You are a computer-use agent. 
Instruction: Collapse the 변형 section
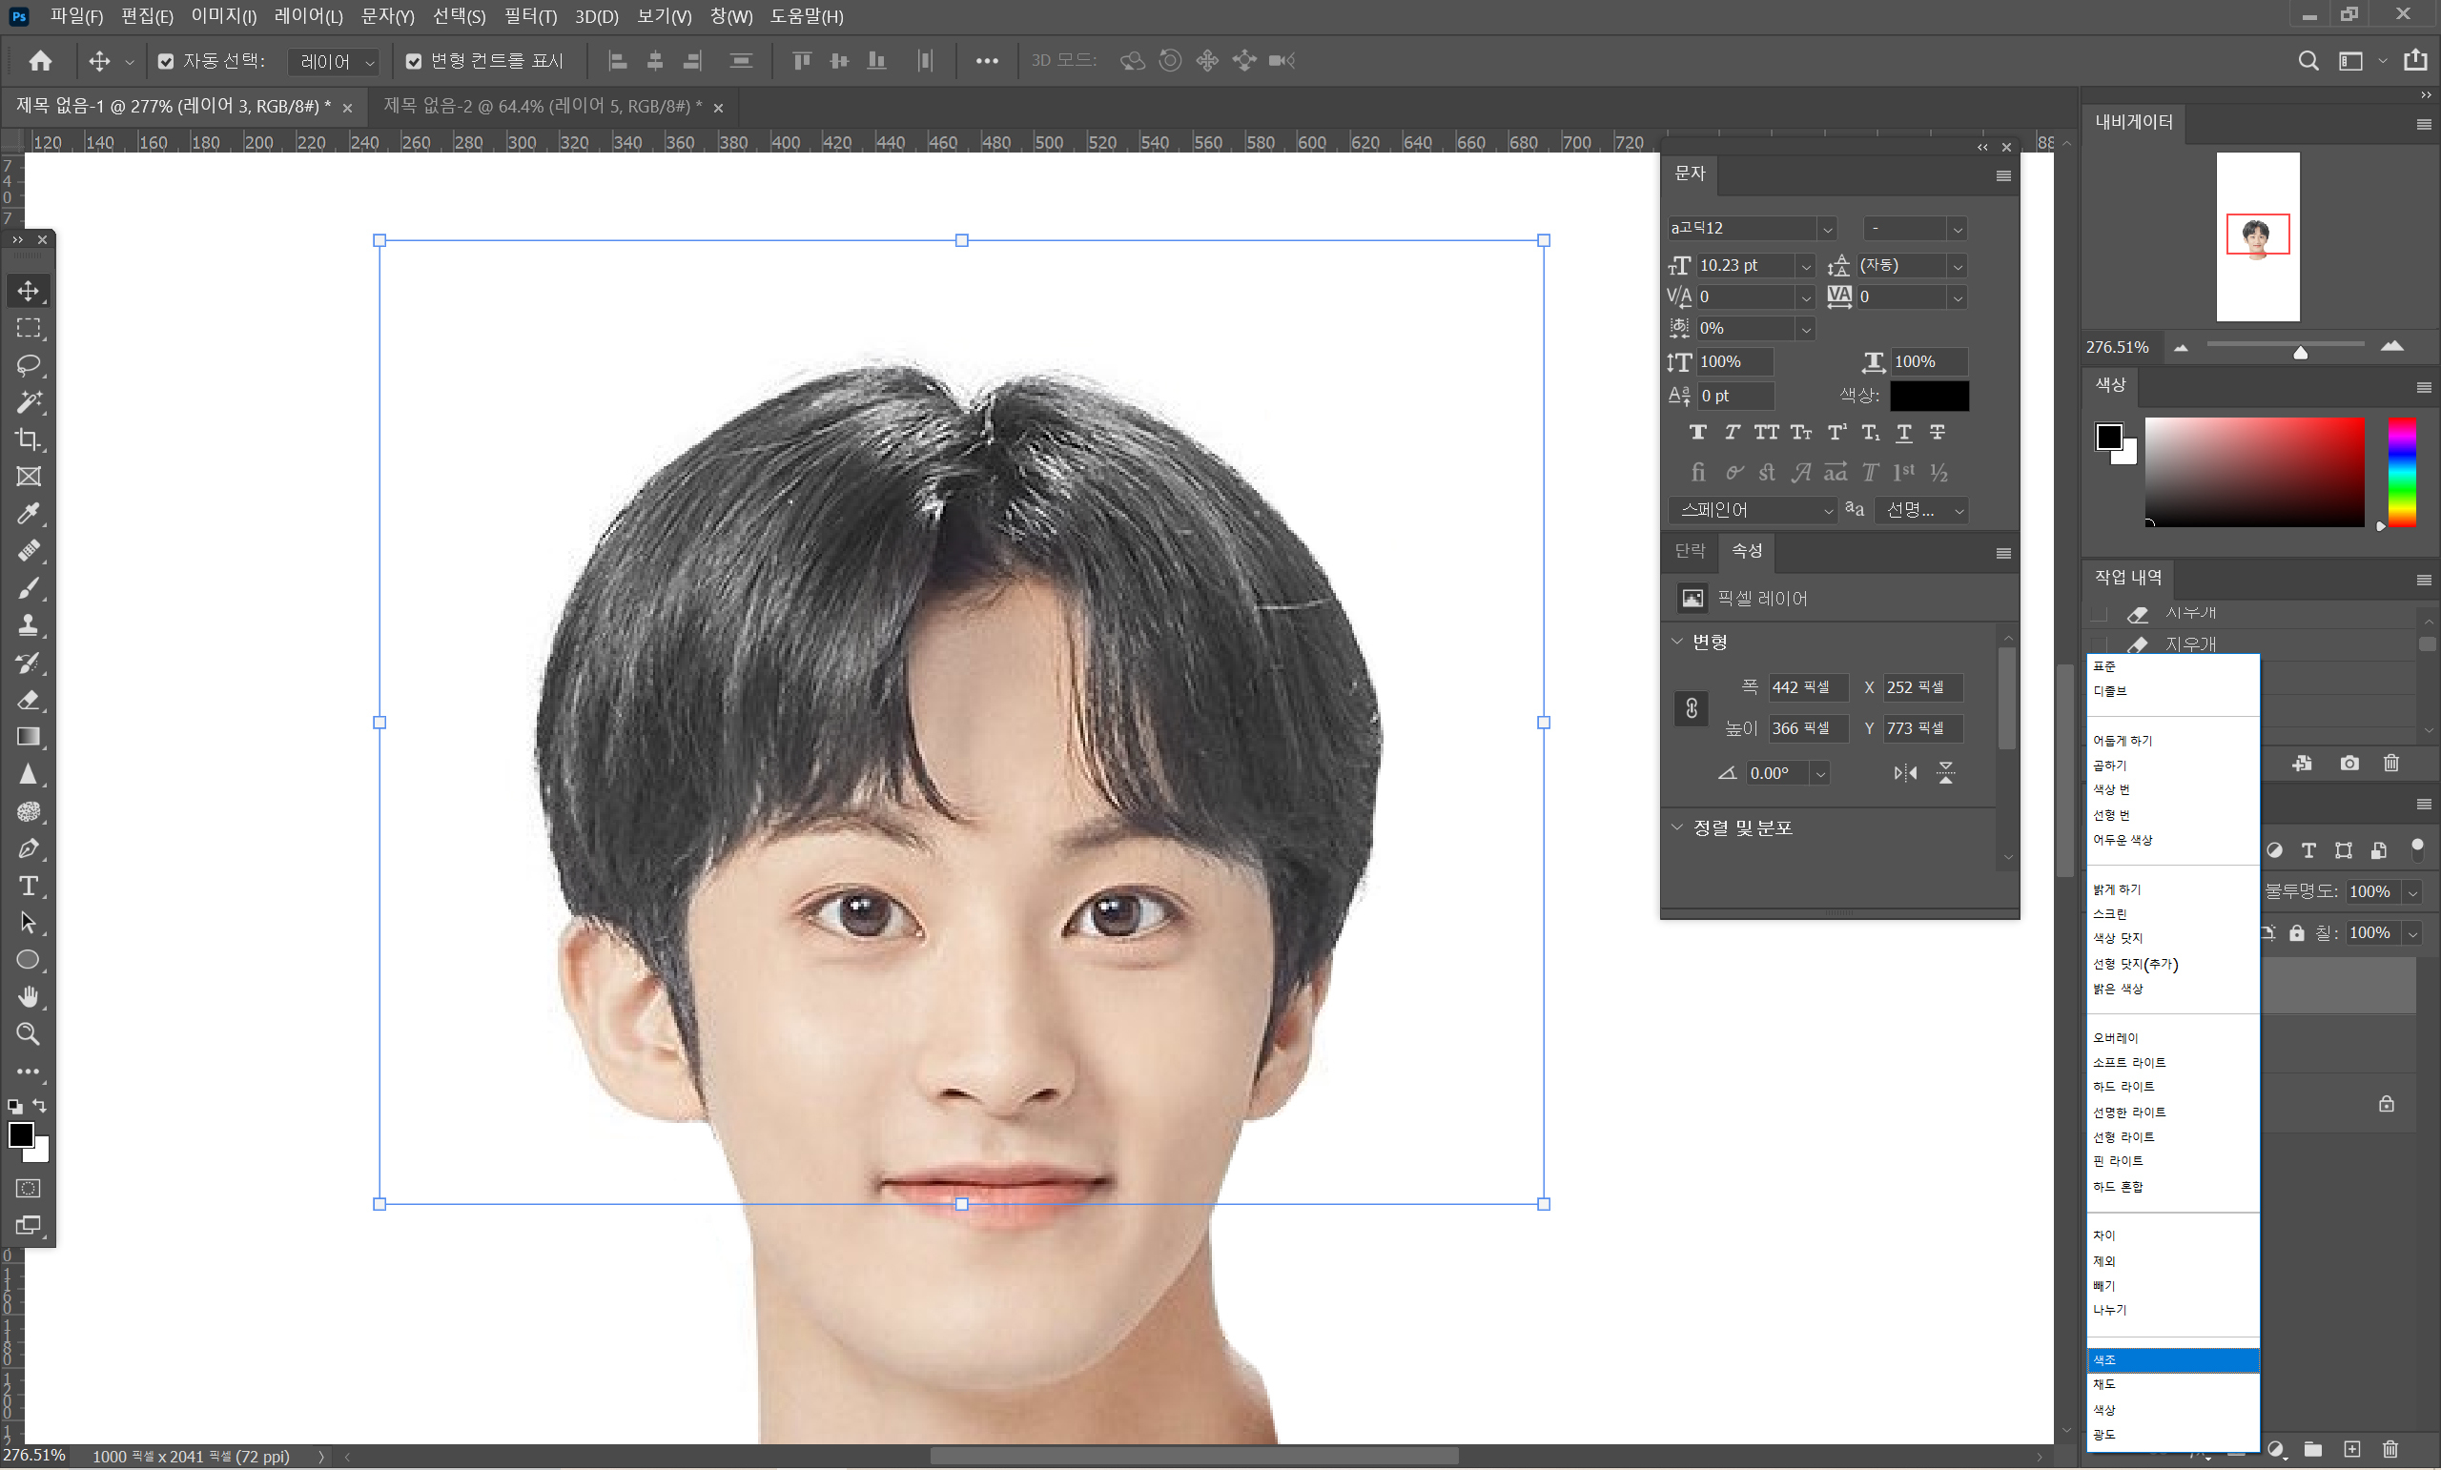pyautogui.click(x=1677, y=642)
